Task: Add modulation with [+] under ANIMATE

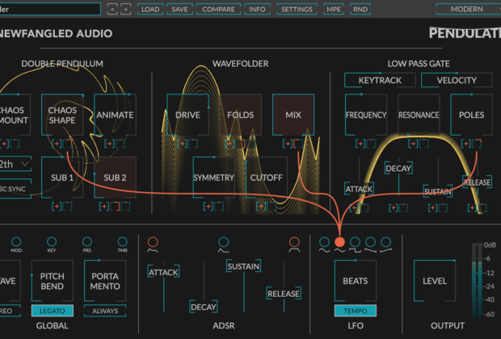Action: click(x=110, y=144)
